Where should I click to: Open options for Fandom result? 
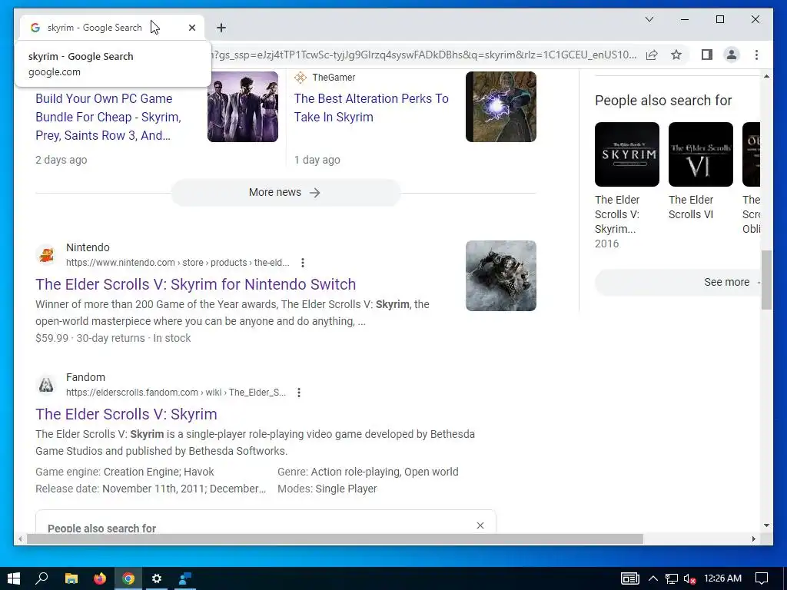pyautogui.click(x=299, y=393)
